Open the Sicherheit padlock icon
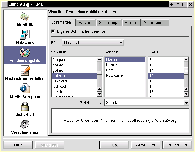195x152 pixels. tap(25, 106)
